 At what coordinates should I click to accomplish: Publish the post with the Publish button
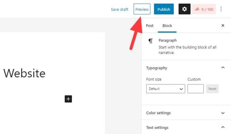click(164, 9)
